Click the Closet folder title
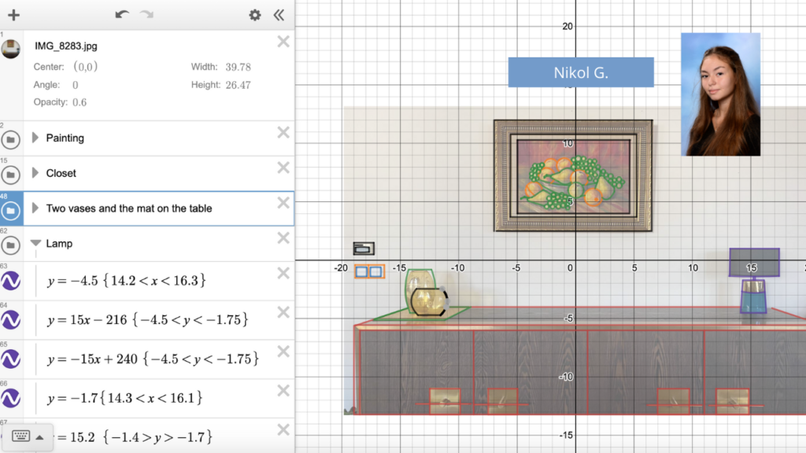Image resolution: width=806 pixels, height=453 pixels. point(61,173)
